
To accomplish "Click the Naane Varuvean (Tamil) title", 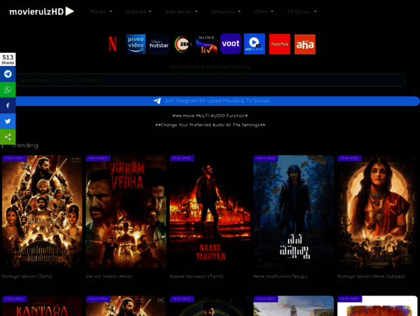I will coord(196,277).
